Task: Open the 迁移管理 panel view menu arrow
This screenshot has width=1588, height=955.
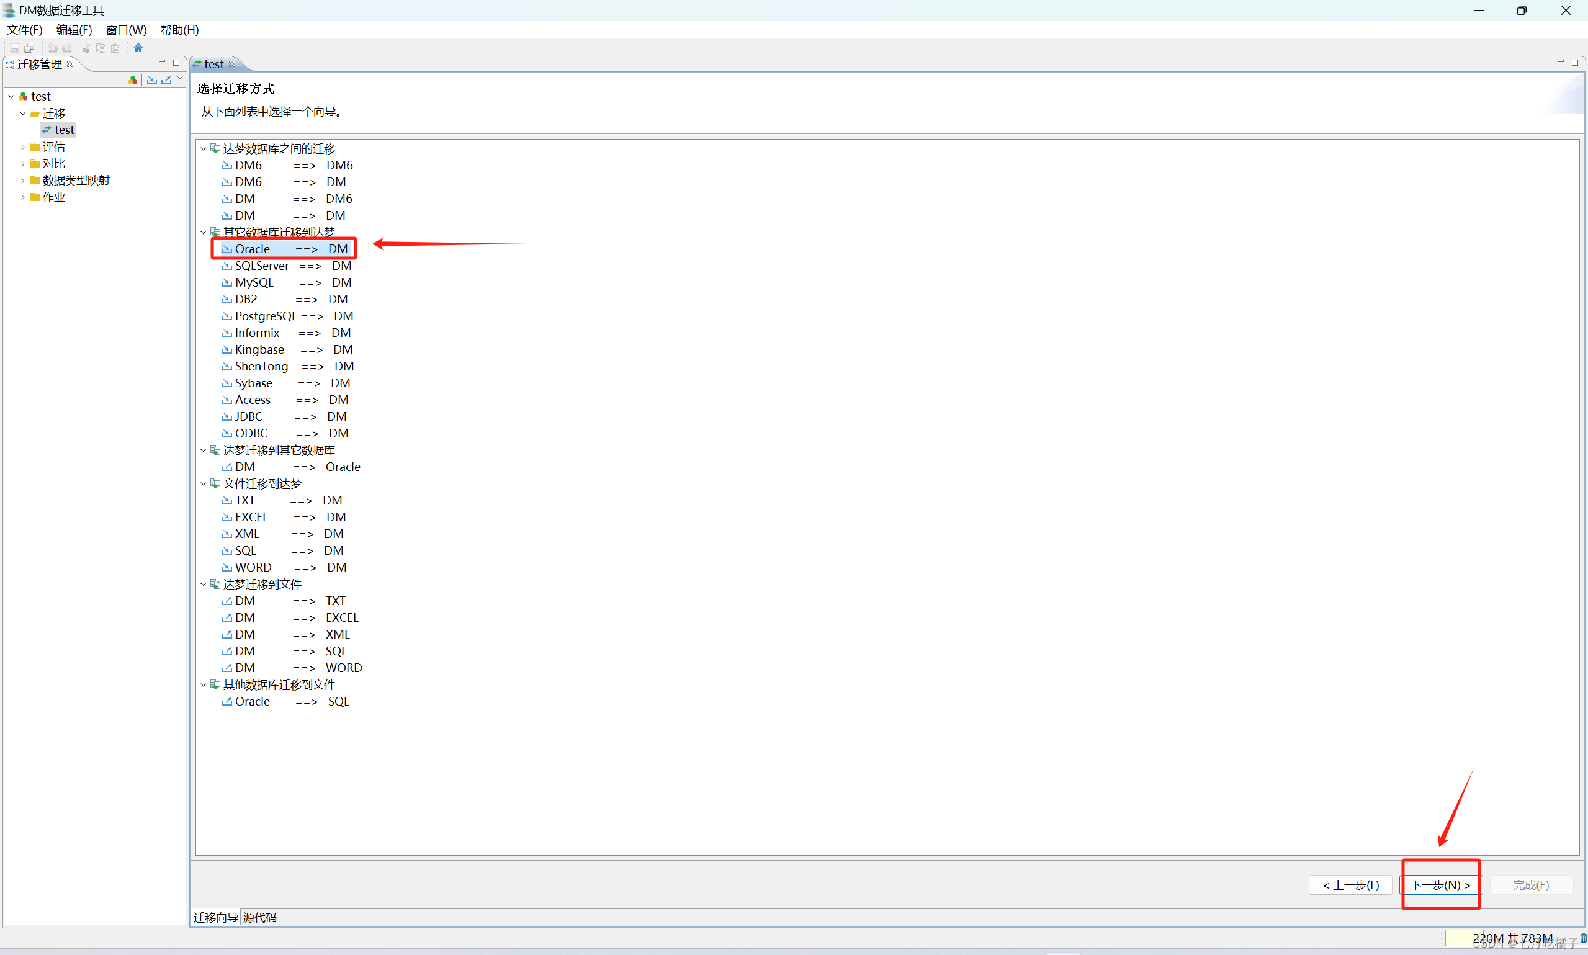Action: pos(180,78)
